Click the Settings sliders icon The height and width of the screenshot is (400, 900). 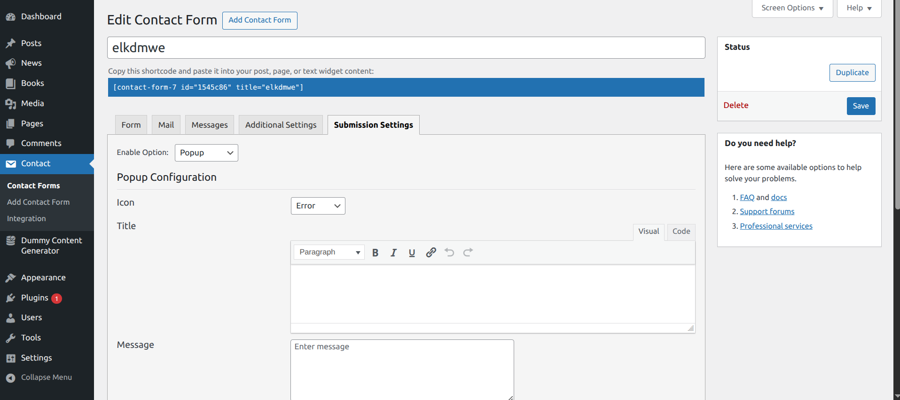tap(11, 358)
